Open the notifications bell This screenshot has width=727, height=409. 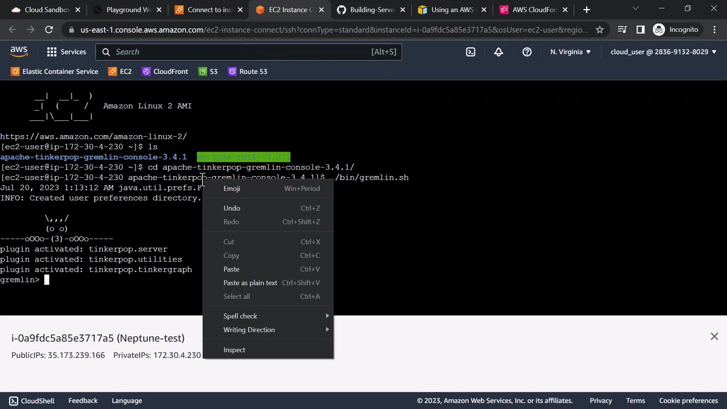pyautogui.click(x=499, y=52)
